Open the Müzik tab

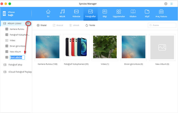tap(62, 14)
